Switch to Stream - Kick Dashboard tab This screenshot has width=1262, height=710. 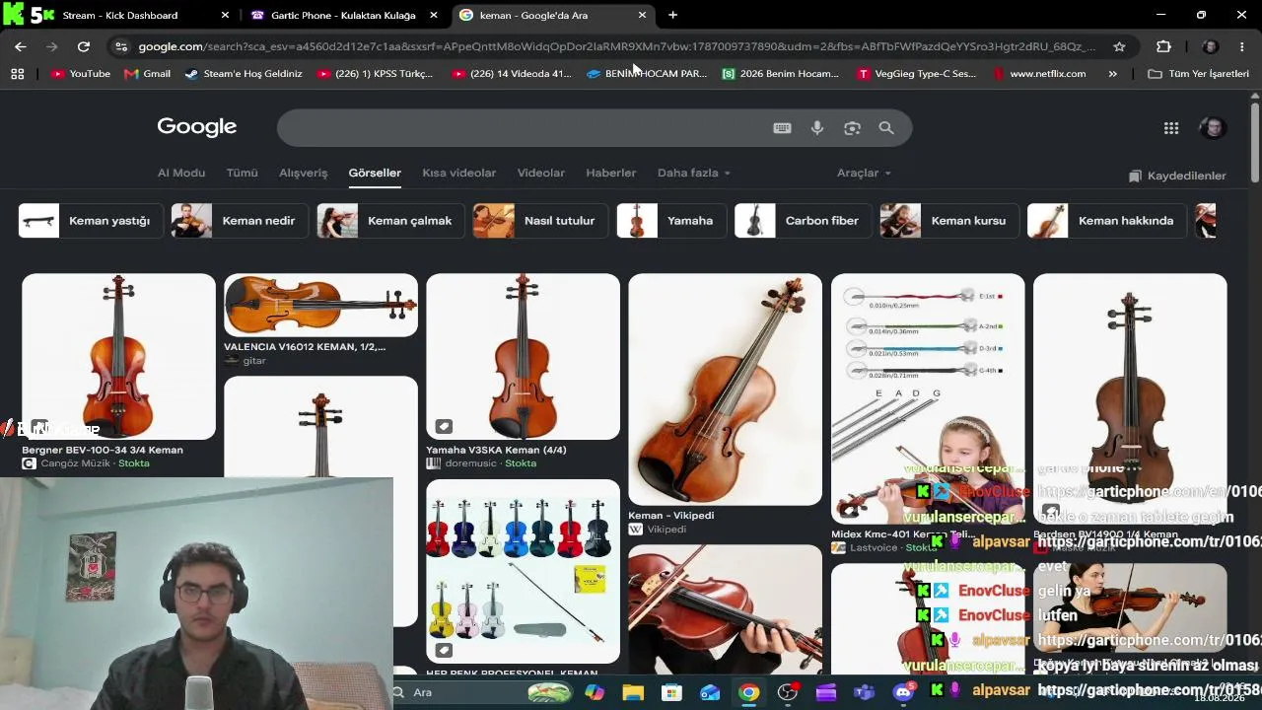tap(128, 15)
